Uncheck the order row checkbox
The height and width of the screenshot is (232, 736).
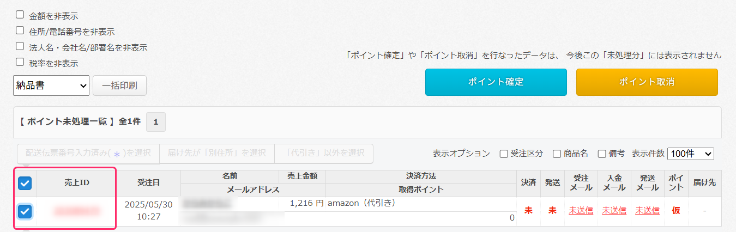point(25,211)
